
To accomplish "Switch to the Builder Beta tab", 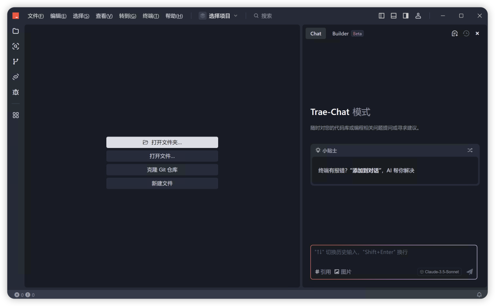I will pos(347,33).
